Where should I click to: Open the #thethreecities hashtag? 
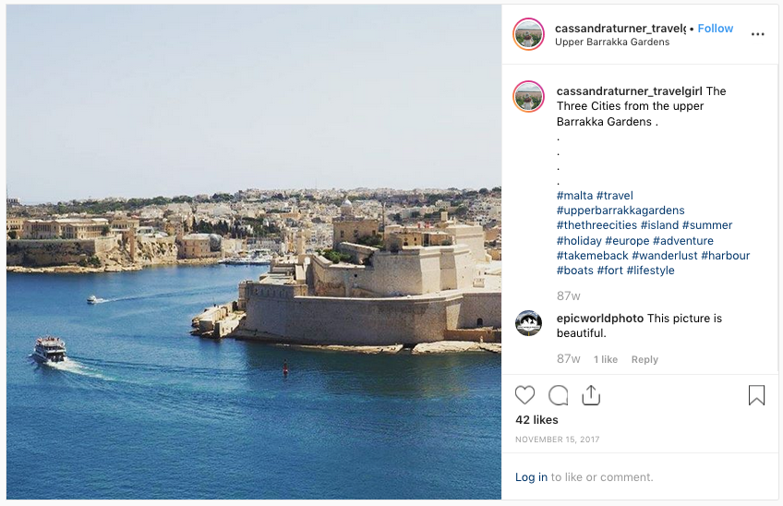coord(596,225)
